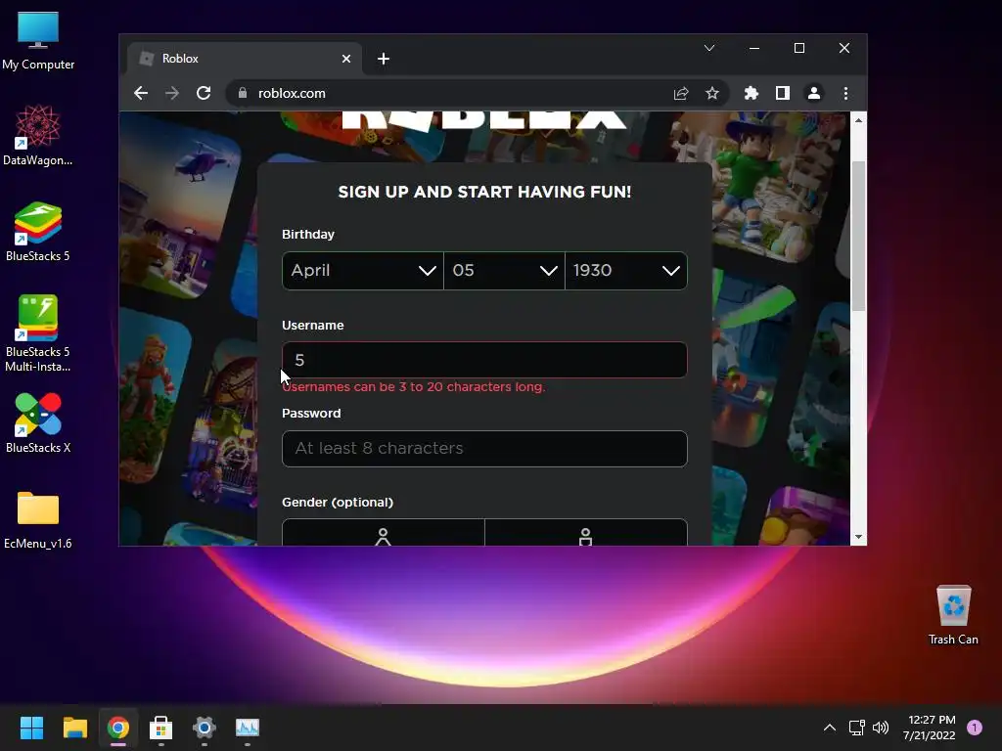Select the My Computer desktop icon
1002x751 pixels.
pos(38,41)
